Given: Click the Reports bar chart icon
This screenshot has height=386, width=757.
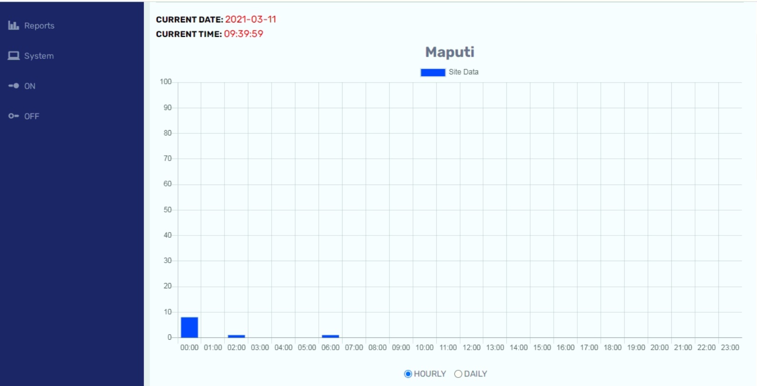Looking at the screenshot, I should click(x=13, y=26).
